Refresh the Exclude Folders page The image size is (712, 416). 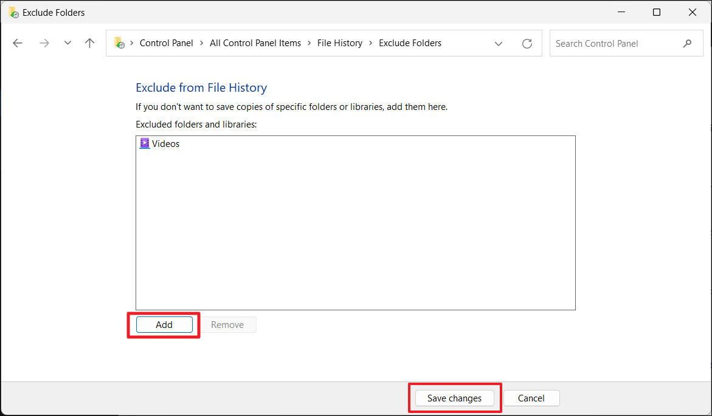(x=527, y=44)
